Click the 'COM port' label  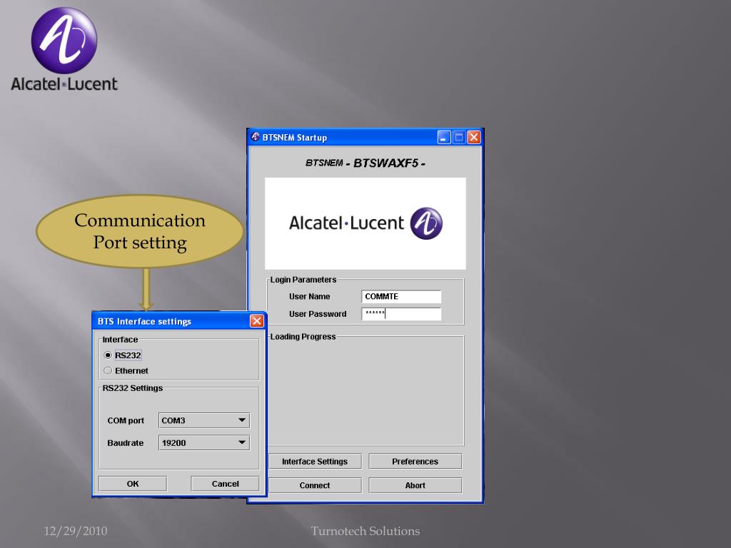[126, 420]
